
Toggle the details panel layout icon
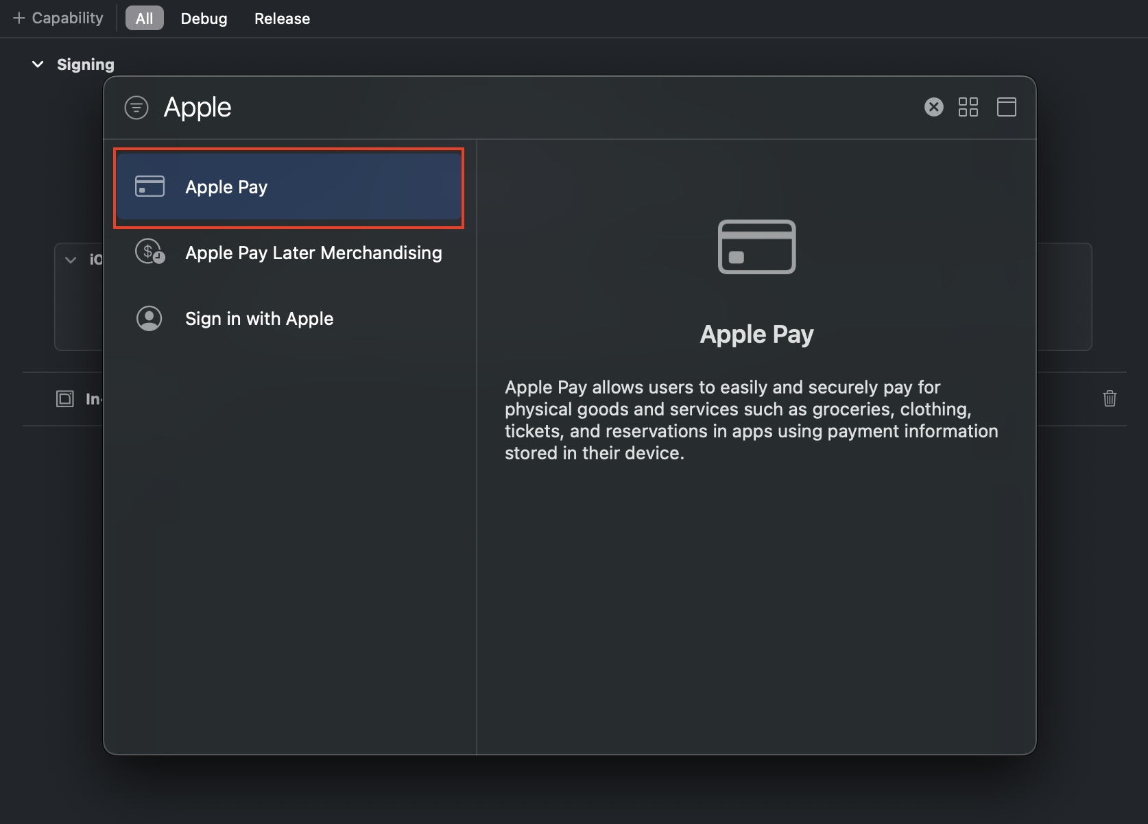tap(1006, 107)
